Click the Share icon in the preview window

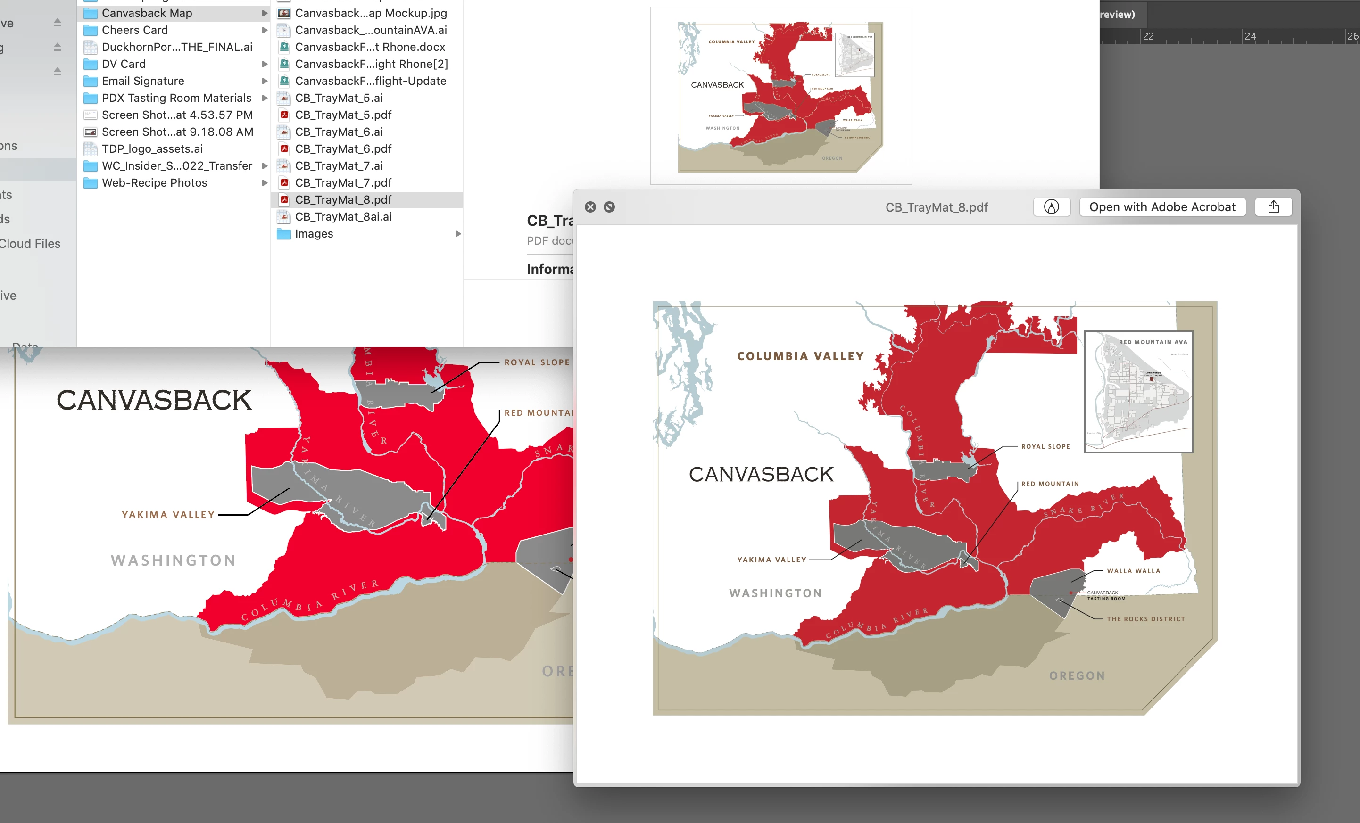[x=1273, y=207]
